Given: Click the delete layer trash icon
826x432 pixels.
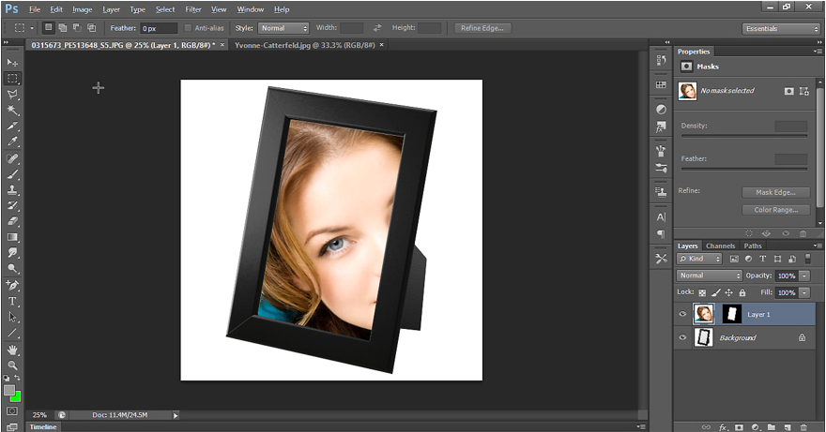Looking at the screenshot, I should tap(803, 426).
